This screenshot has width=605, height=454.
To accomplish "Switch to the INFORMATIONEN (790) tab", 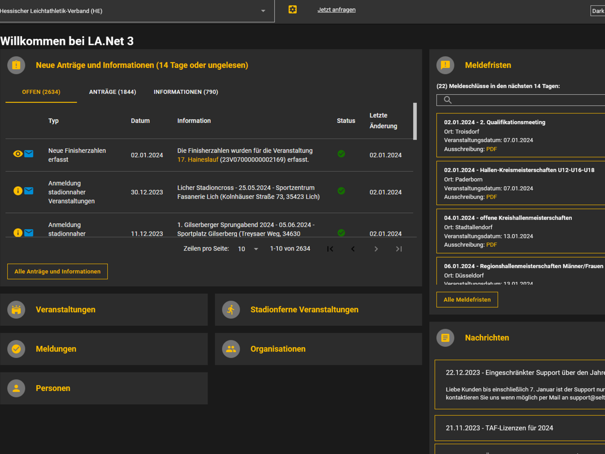I will [x=186, y=92].
